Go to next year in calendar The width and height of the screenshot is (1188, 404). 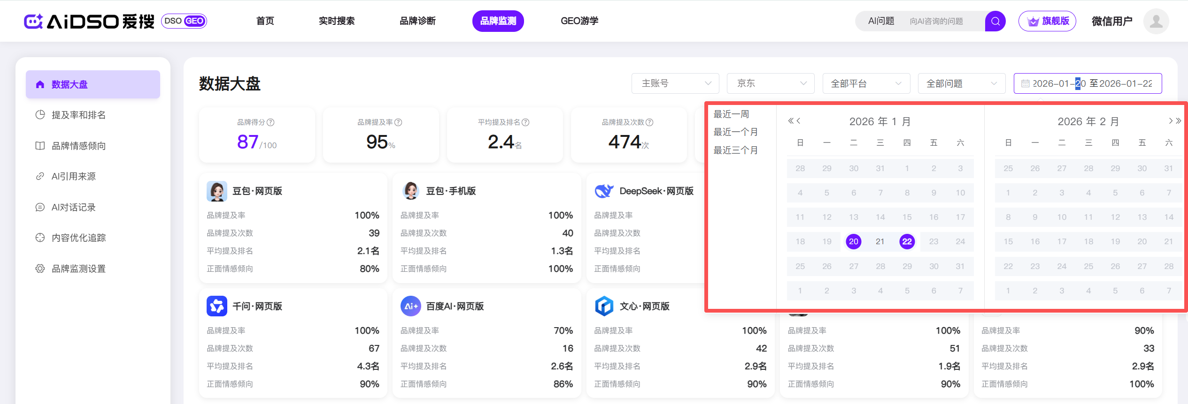tap(1178, 121)
